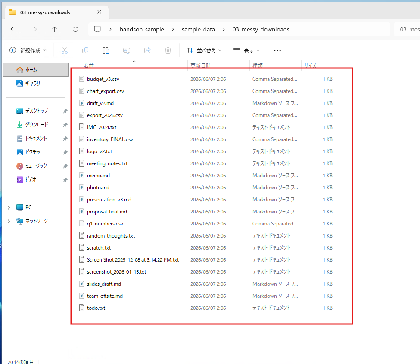Select the file budget_v3.csv

[103, 79]
